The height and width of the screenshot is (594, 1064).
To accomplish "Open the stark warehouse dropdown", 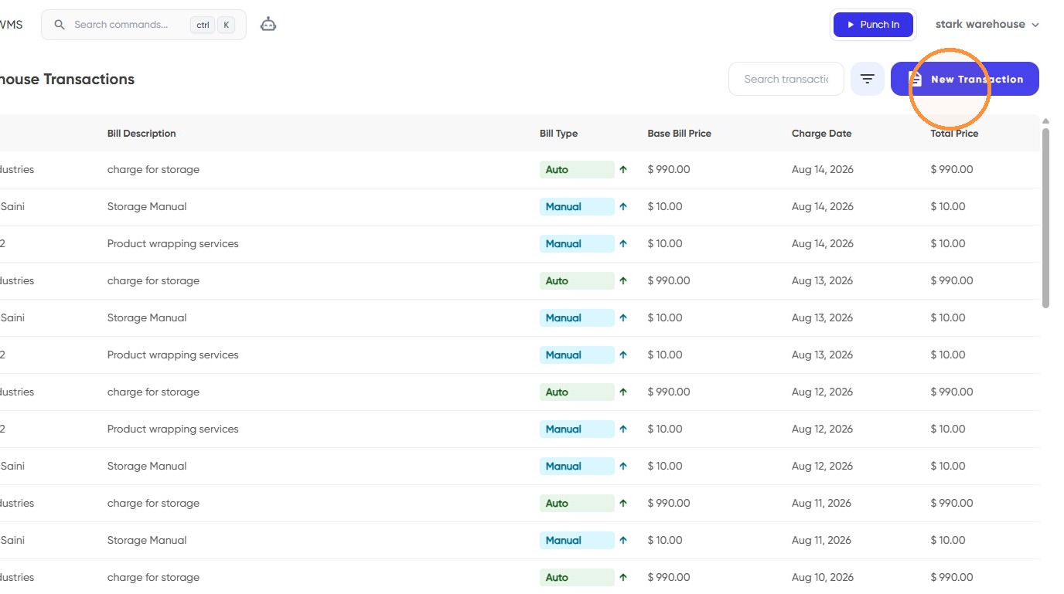I will coord(987,25).
